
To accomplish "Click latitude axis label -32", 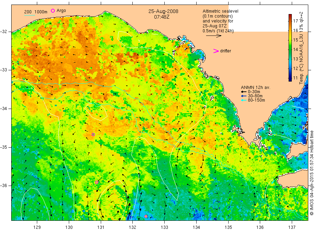I will [4, 32].
